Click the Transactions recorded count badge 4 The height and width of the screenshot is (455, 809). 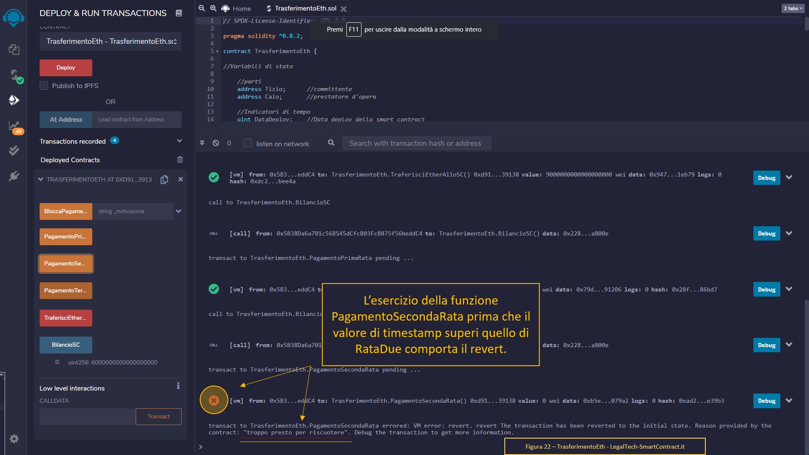115,141
